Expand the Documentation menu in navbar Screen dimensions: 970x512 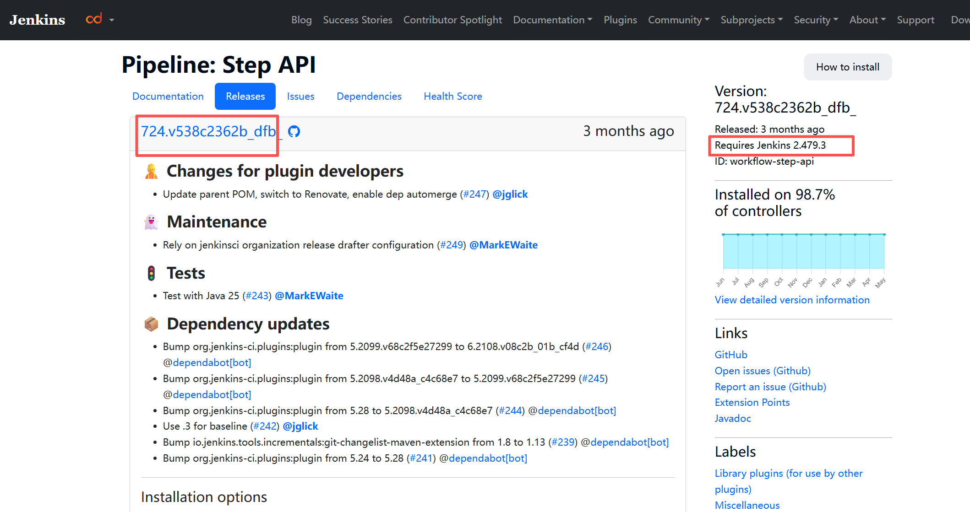[552, 20]
